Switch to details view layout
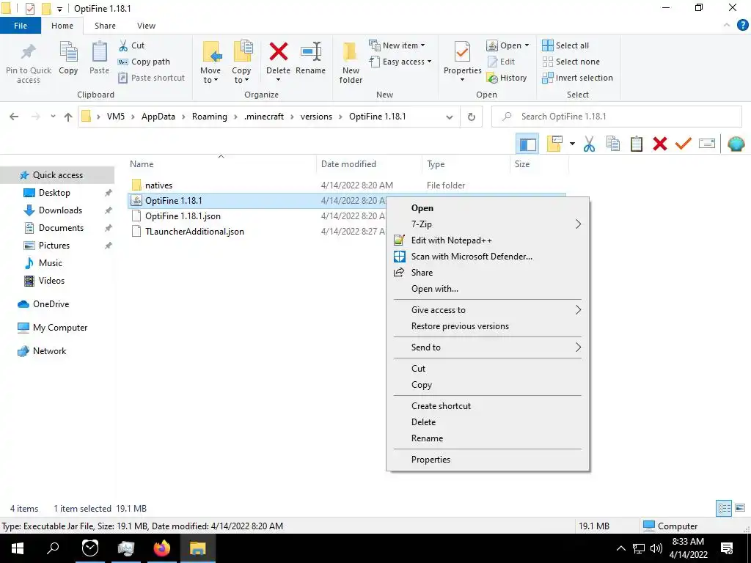This screenshot has height=563, width=751. click(724, 508)
